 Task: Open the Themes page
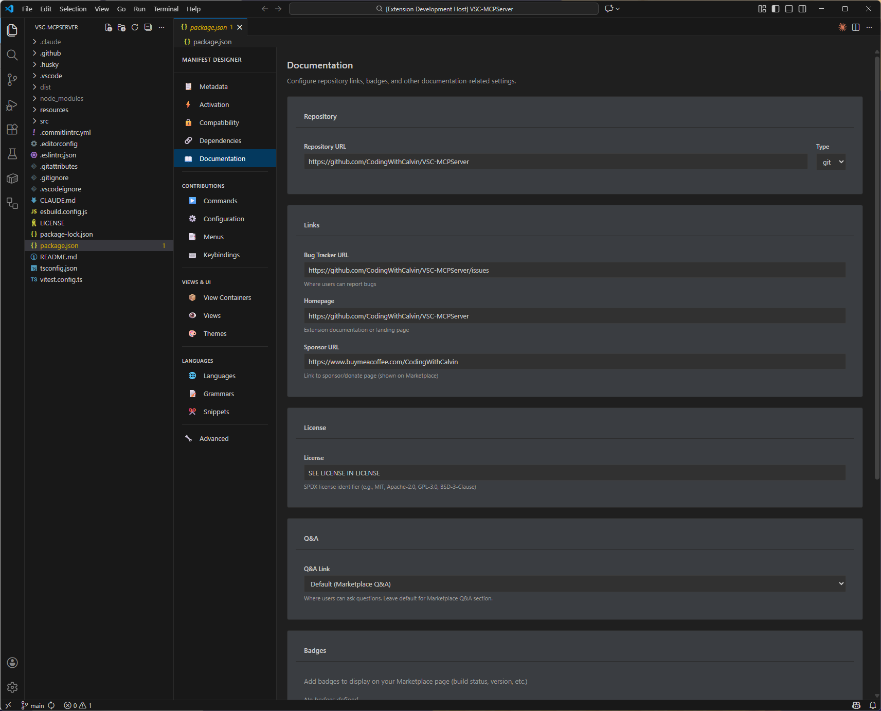pos(225,333)
